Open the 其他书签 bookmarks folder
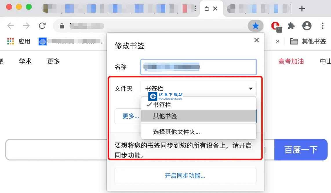331x193 pixels. (308, 41)
